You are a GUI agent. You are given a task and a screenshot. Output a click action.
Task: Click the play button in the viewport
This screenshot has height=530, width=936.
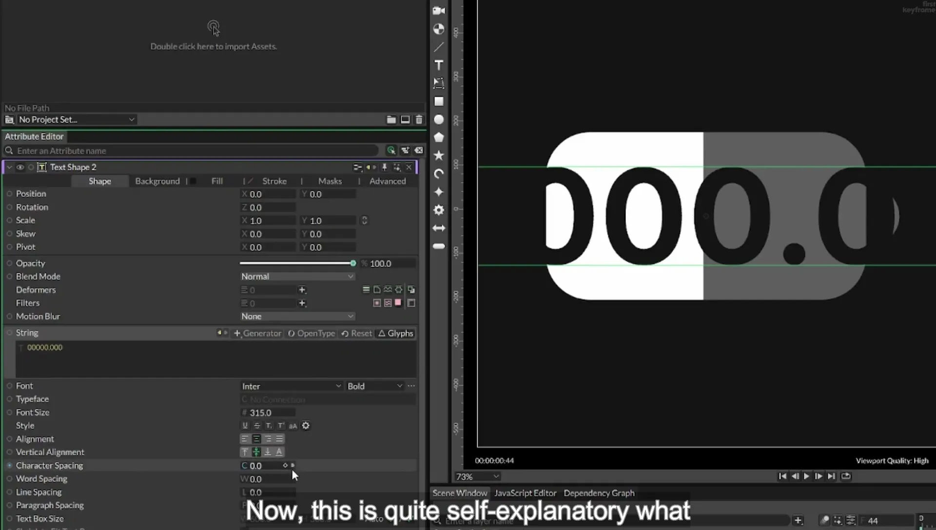[x=806, y=476]
